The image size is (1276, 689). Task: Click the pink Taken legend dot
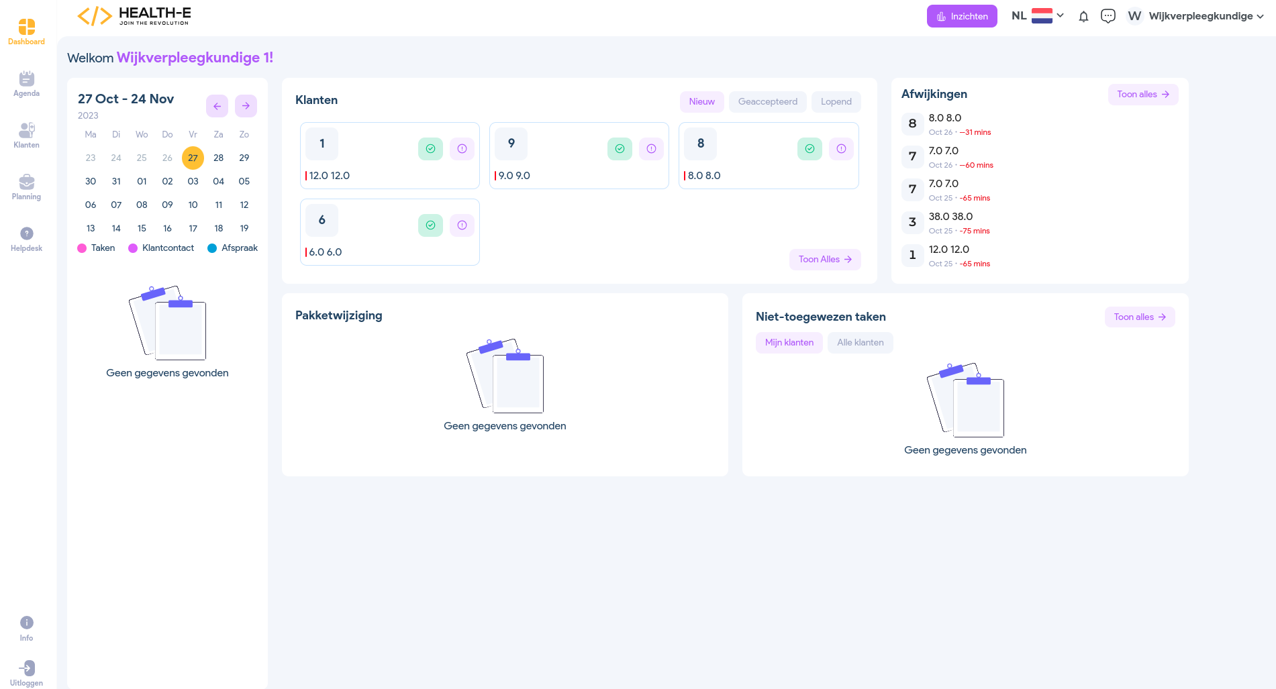click(x=82, y=248)
